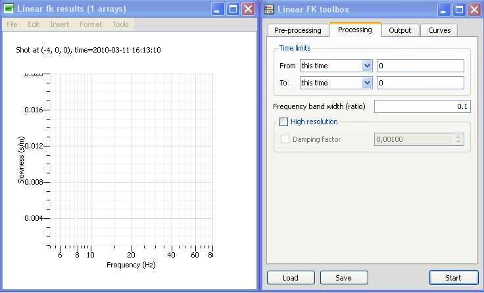
Task: Click the Save button
Action: tap(343, 278)
